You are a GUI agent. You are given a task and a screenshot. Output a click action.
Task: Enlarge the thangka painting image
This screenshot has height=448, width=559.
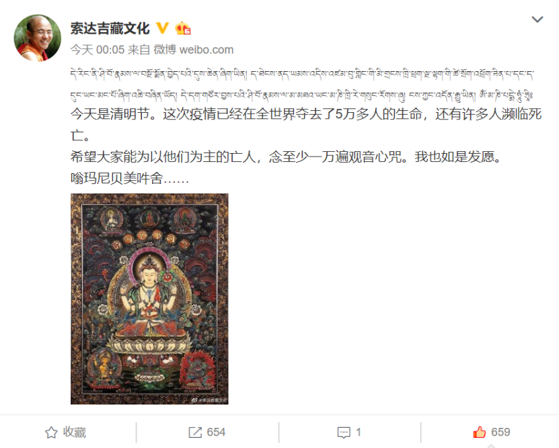[x=149, y=299]
